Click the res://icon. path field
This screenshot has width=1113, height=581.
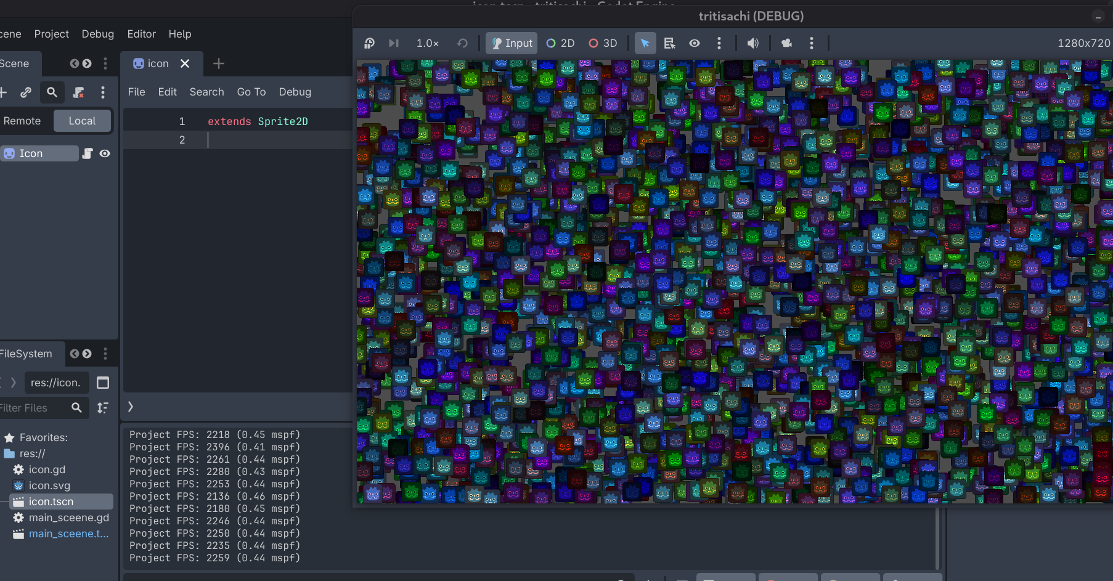tap(56, 383)
